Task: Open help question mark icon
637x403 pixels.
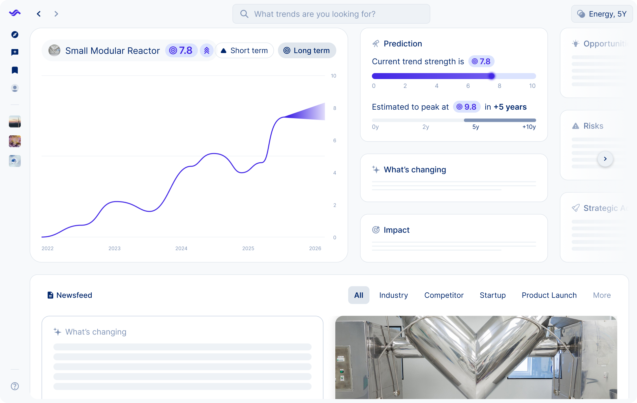Action: pyautogui.click(x=15, y=386)
